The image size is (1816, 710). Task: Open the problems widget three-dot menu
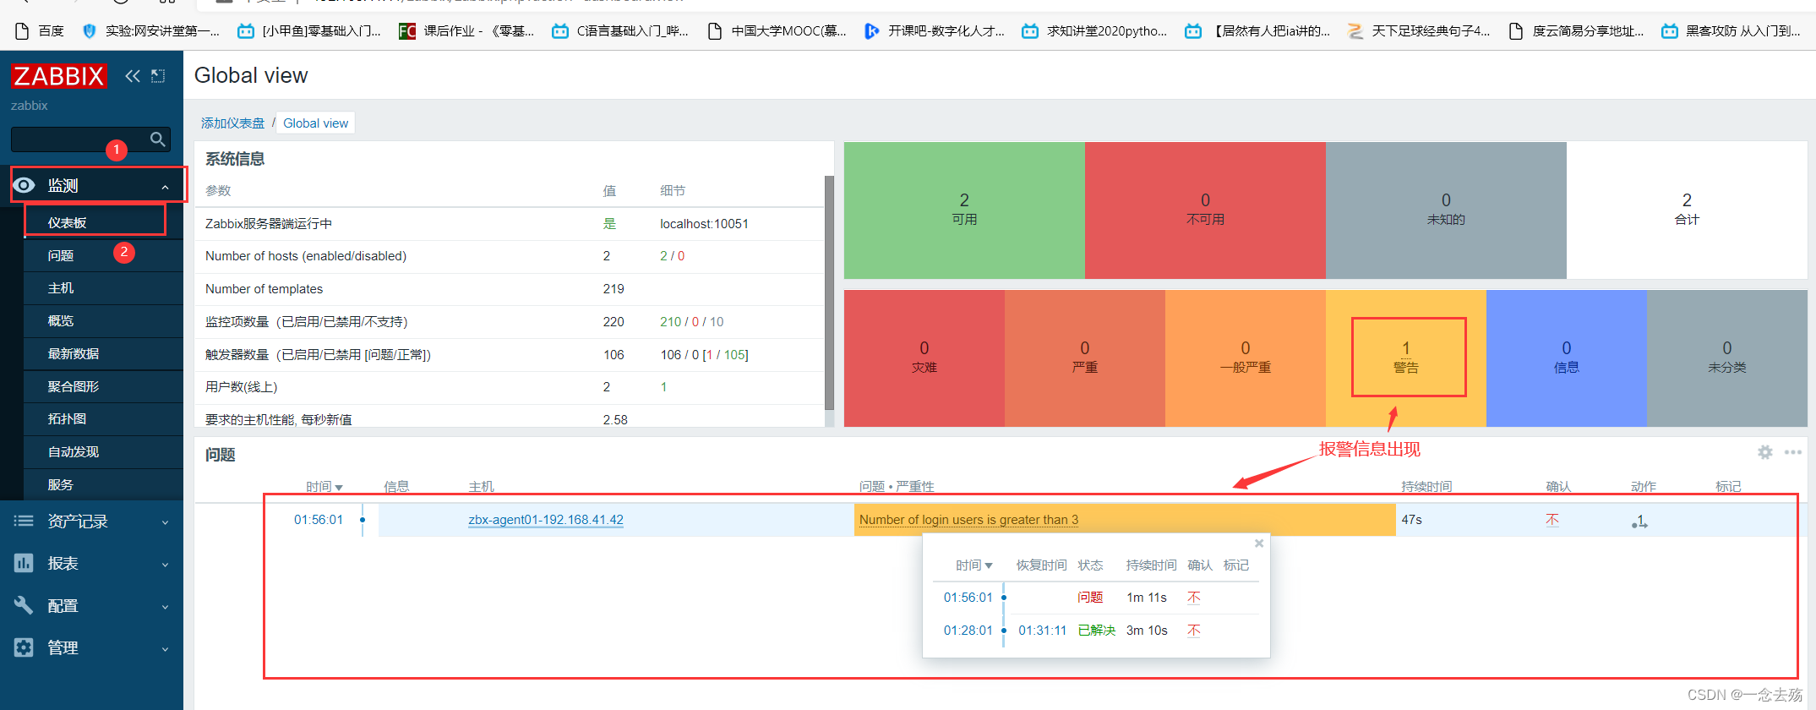pos(1792,452)
